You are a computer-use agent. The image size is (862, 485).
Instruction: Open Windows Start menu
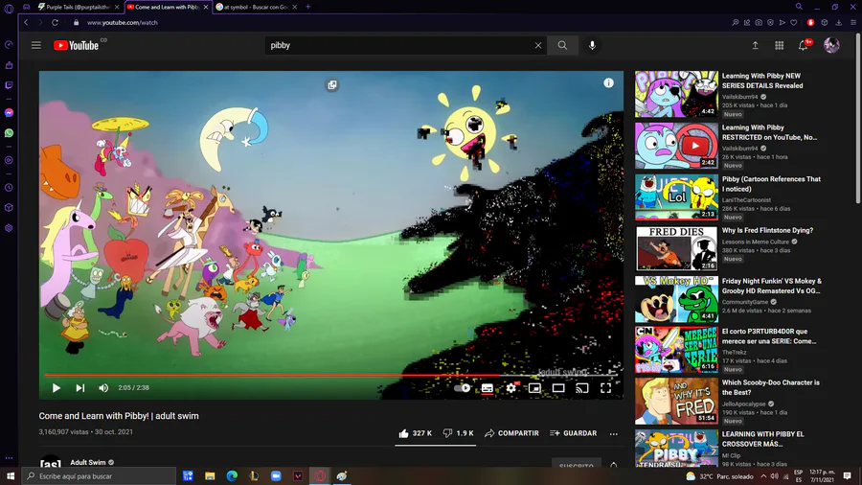point(11,476)
